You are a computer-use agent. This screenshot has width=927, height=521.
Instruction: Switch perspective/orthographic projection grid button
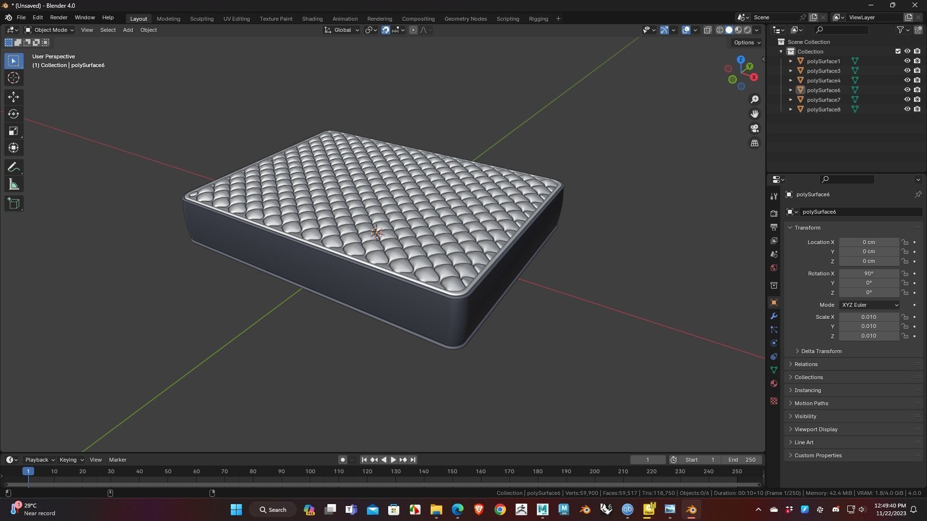pos(755,143)
